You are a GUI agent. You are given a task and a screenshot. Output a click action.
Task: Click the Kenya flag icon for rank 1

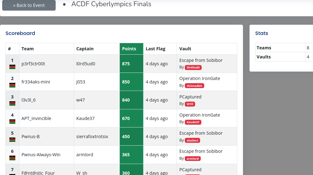(13, 67)
